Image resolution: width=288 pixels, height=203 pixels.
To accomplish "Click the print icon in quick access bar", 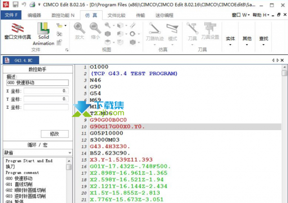I will 32,5.
